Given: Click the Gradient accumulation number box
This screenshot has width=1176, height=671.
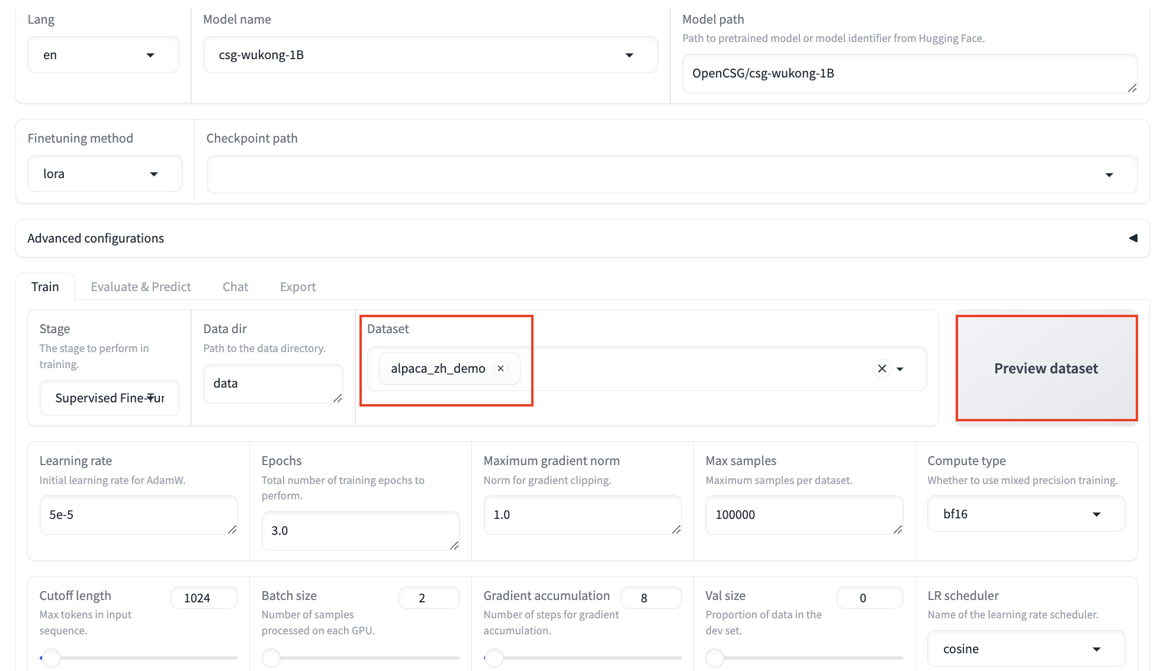Looking at the screenshot, I should click(x=650, y=598).
